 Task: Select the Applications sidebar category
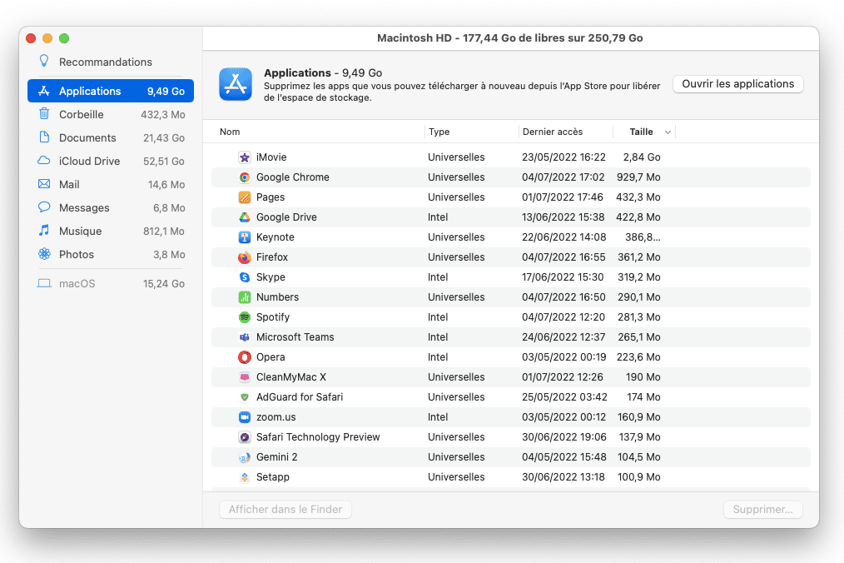click(111, 91)
